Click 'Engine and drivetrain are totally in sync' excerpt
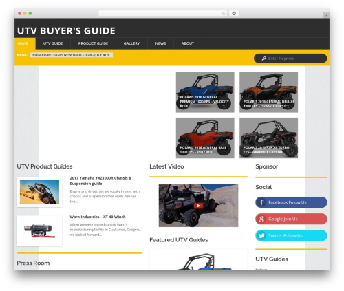The width and height of the screenshot is (344, 291). pos(105,196)
